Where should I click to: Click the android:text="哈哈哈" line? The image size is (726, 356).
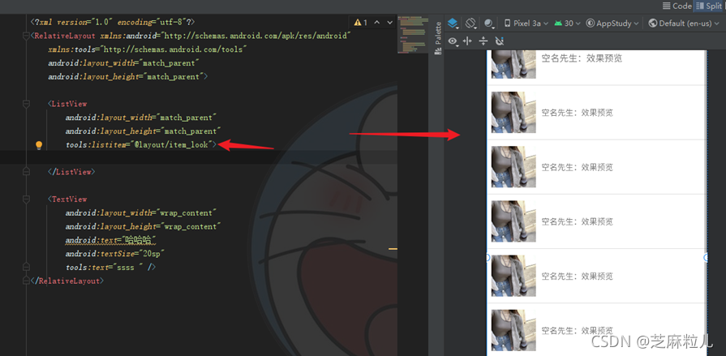coord(110,240)
